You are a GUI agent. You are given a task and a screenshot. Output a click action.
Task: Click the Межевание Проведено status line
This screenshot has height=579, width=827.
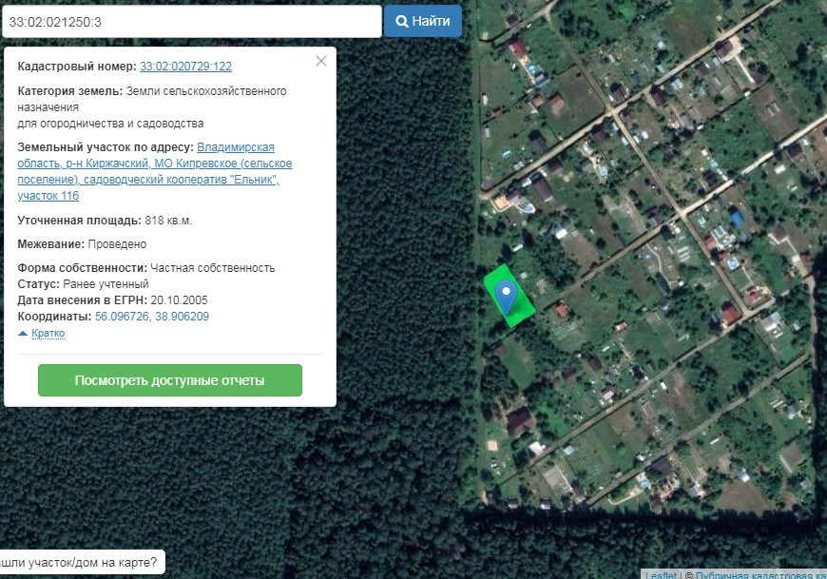[82, 244]
